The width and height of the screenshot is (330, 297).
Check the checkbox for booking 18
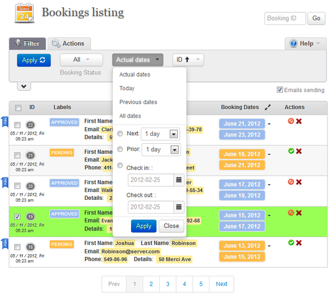17,247
